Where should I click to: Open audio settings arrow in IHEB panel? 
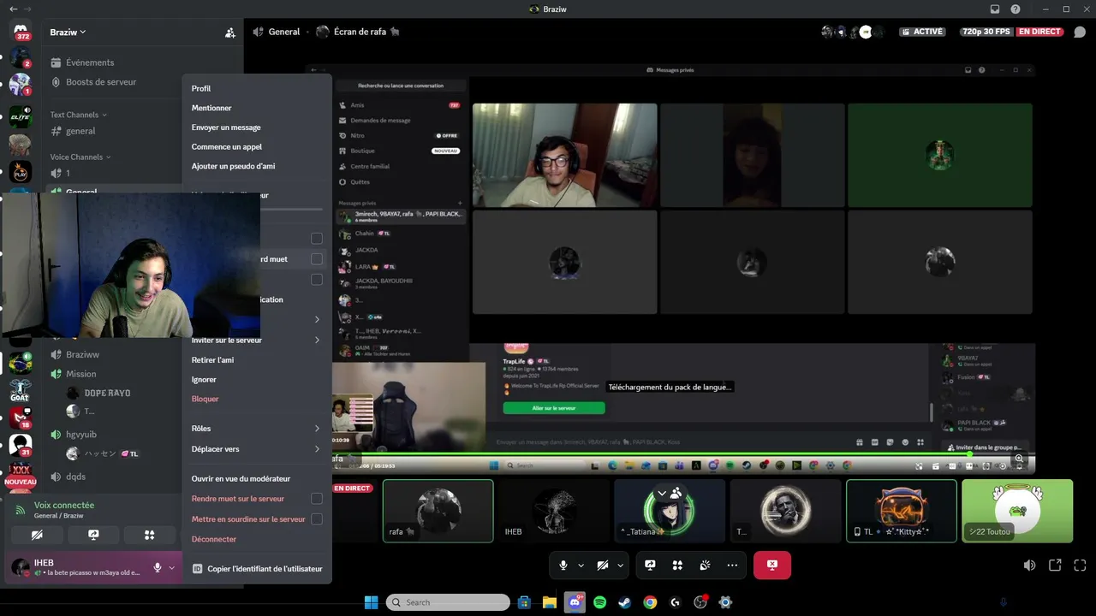tap(172, 567)
